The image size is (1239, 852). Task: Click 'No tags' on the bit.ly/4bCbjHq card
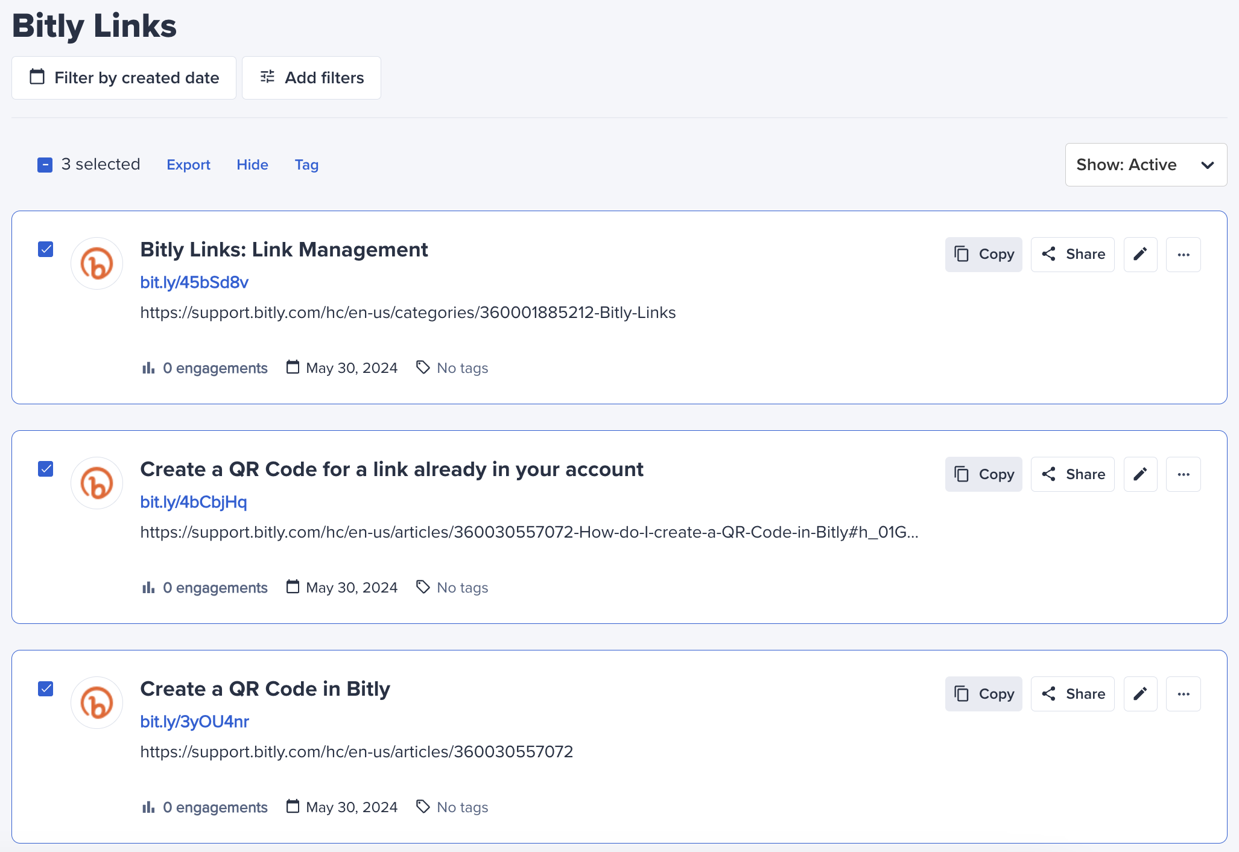463,588
